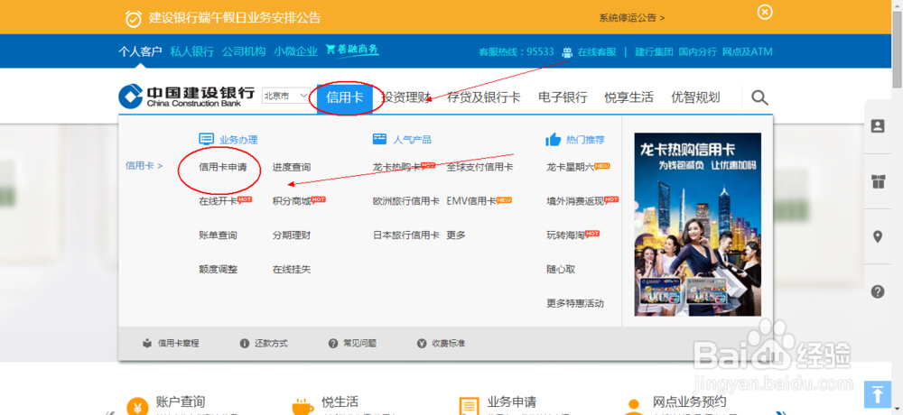Viewport: 903px width, 415px height.
Task: Open the 欧洲旅行信用卡 product link
Action: point(406,201)
